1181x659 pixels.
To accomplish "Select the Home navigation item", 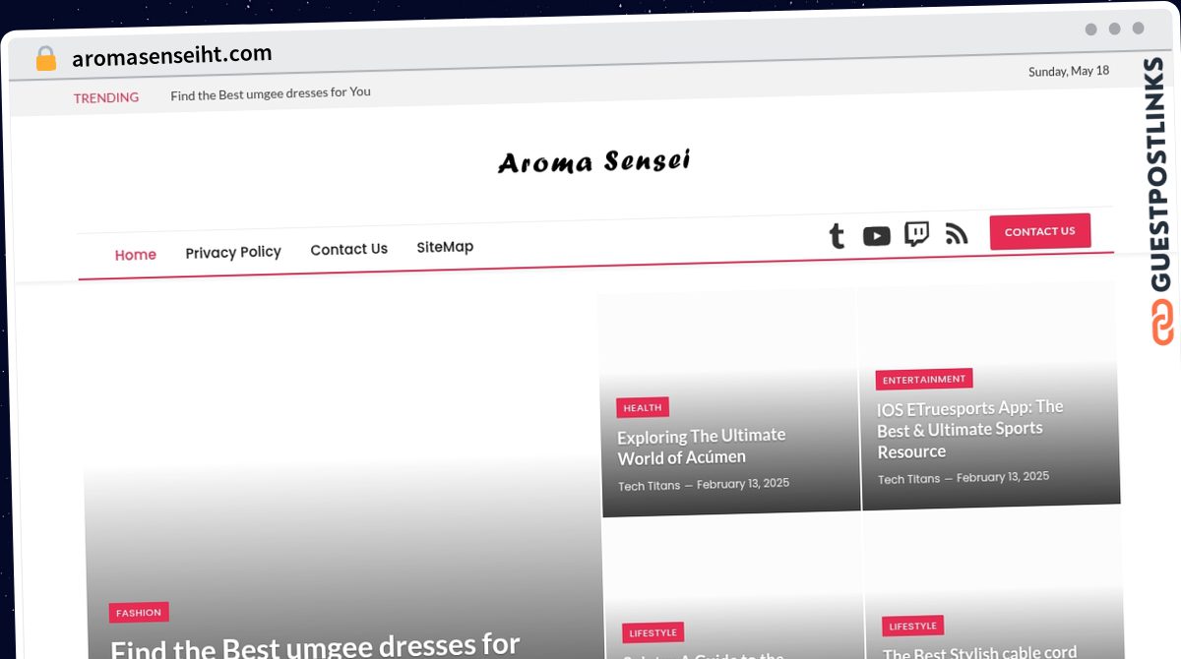I will pos(135,255).
